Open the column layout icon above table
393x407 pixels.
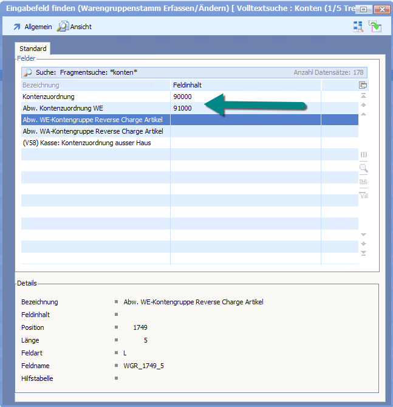pos(363,85)
